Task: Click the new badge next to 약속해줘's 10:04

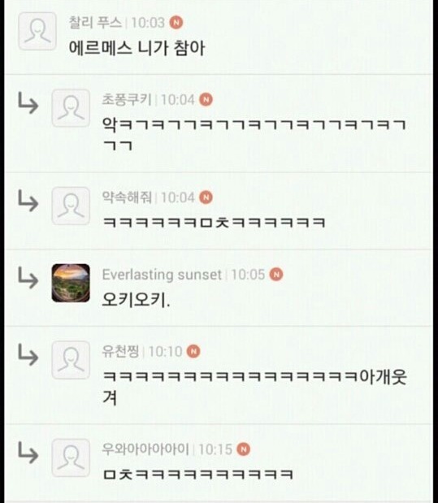Action: 206,197
